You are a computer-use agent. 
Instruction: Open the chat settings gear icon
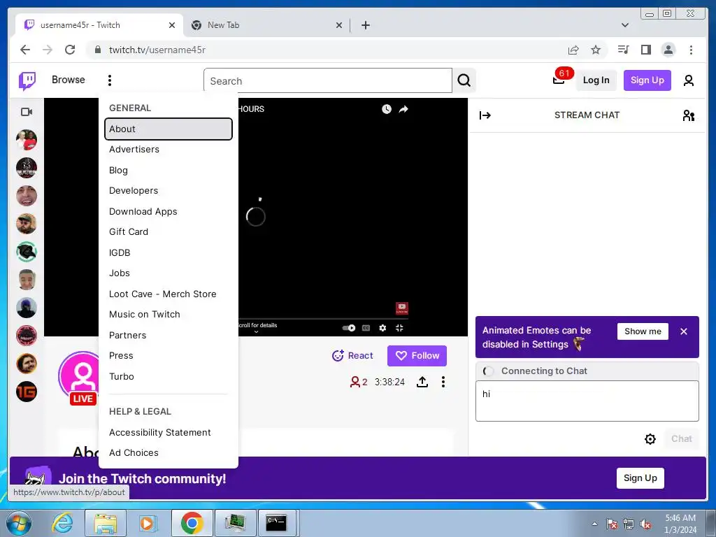click(650, 439)
